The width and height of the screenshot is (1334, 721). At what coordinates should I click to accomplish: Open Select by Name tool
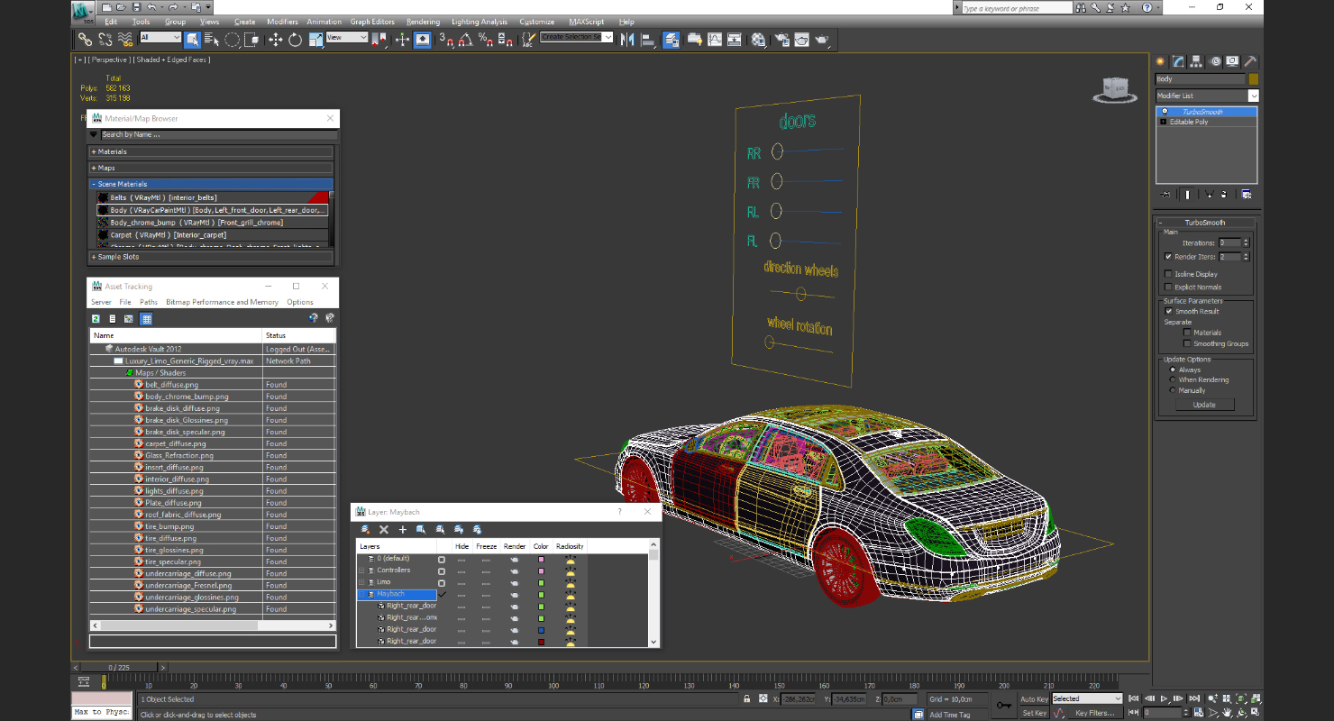click(212, 40)
